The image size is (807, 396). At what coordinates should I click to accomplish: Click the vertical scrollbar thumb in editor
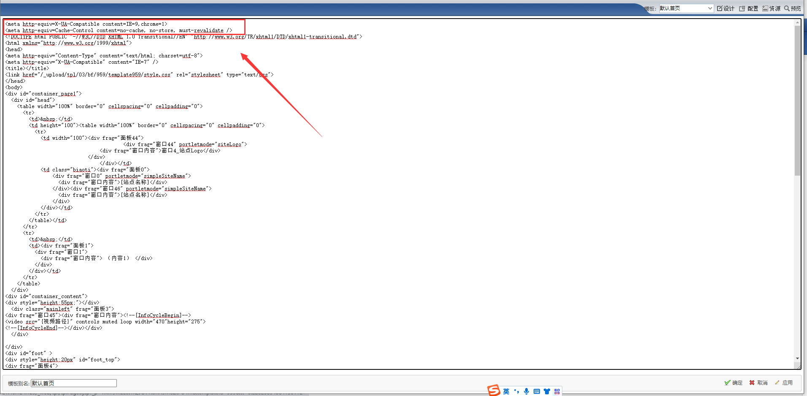tap(797, 101)
